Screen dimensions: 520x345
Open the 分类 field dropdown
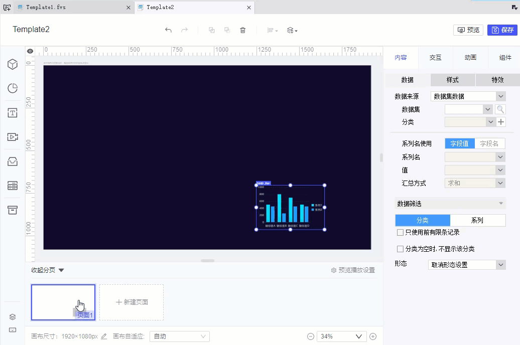[x=470, y=122]
